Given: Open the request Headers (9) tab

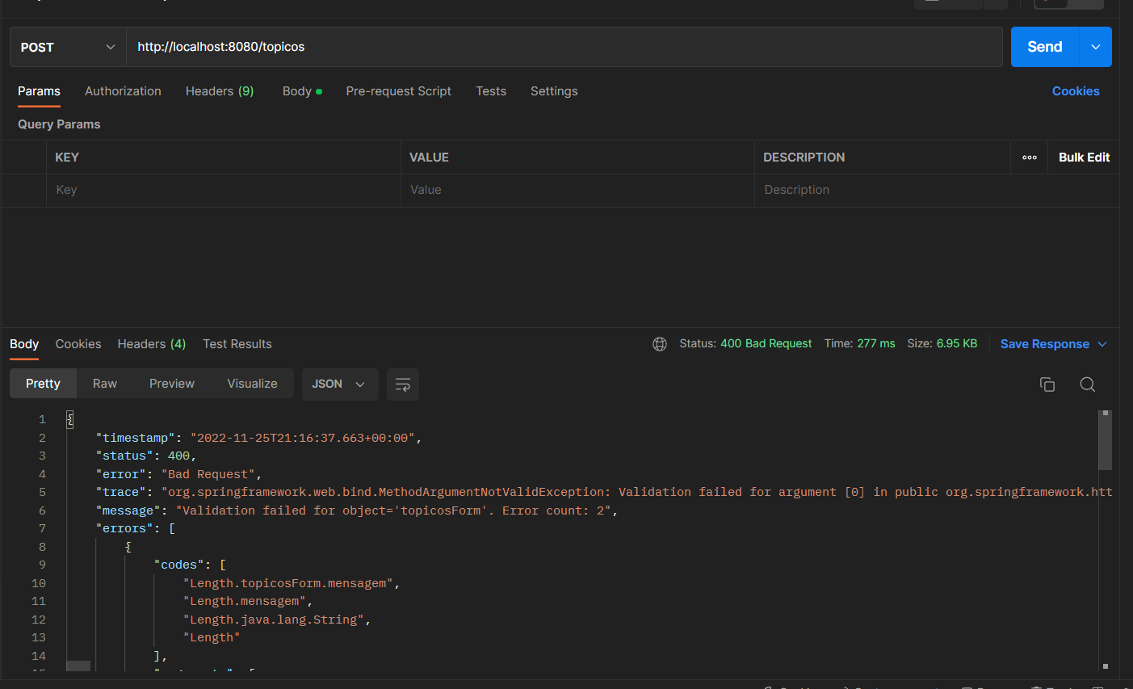Looking at the screenshot, I should (220, 91).
